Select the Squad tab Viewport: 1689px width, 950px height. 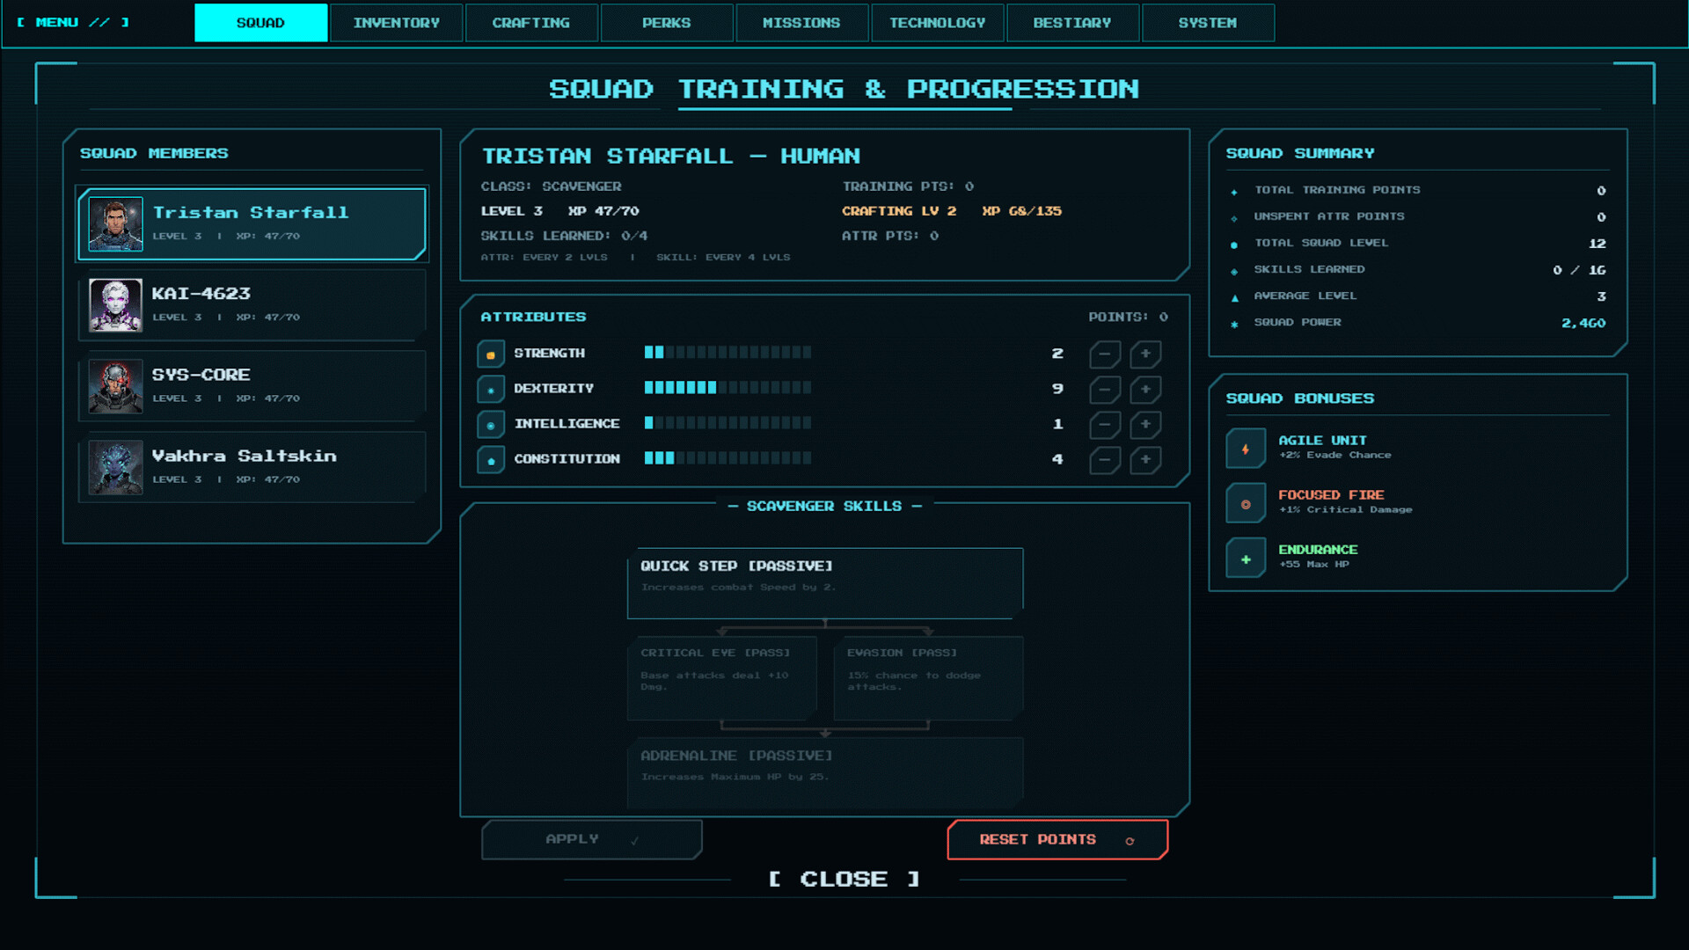(x=260, y=23)
